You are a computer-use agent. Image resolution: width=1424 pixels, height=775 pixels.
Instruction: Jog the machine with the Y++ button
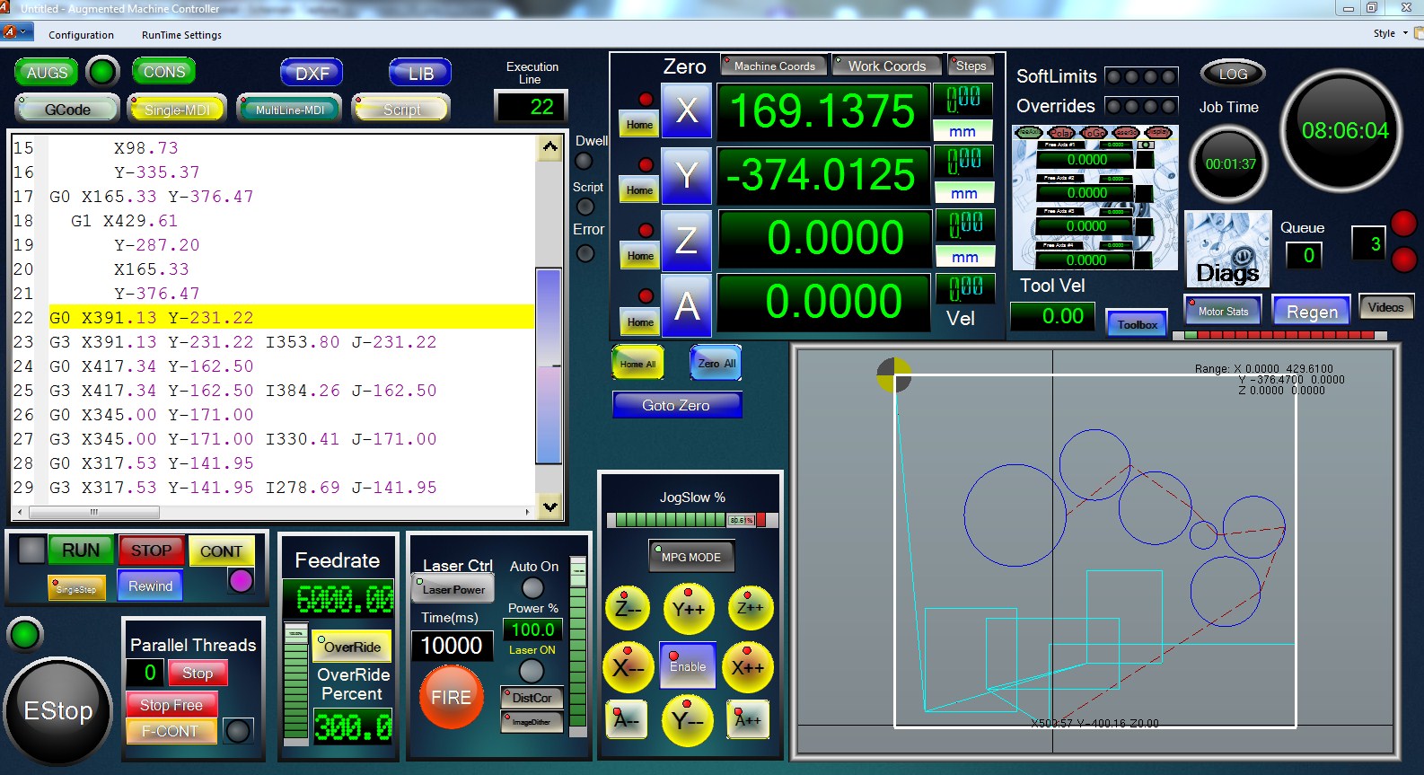coord(688,609)
